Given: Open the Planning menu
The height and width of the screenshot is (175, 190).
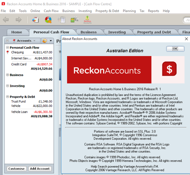Looking at the screenshot, I should (129, 11).
